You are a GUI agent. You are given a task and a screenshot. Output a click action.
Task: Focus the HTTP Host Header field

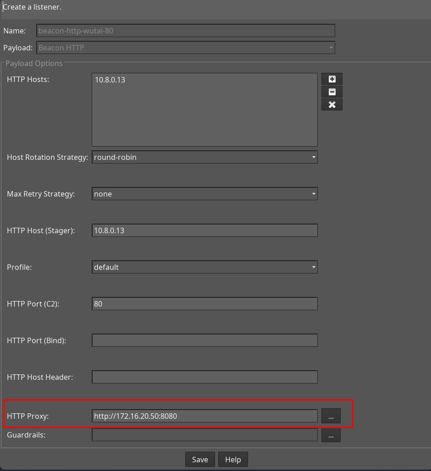204,377
